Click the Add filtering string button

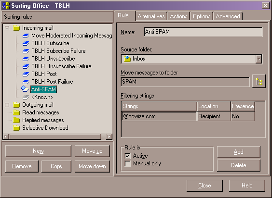pos(239,152)
